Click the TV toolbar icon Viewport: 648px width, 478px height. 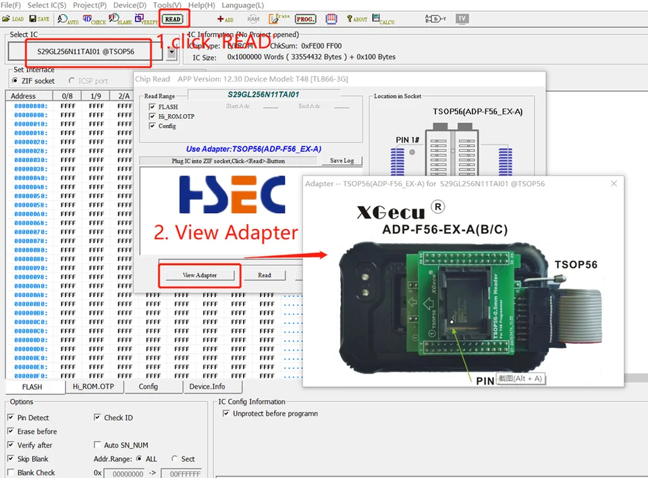(462, 19)
